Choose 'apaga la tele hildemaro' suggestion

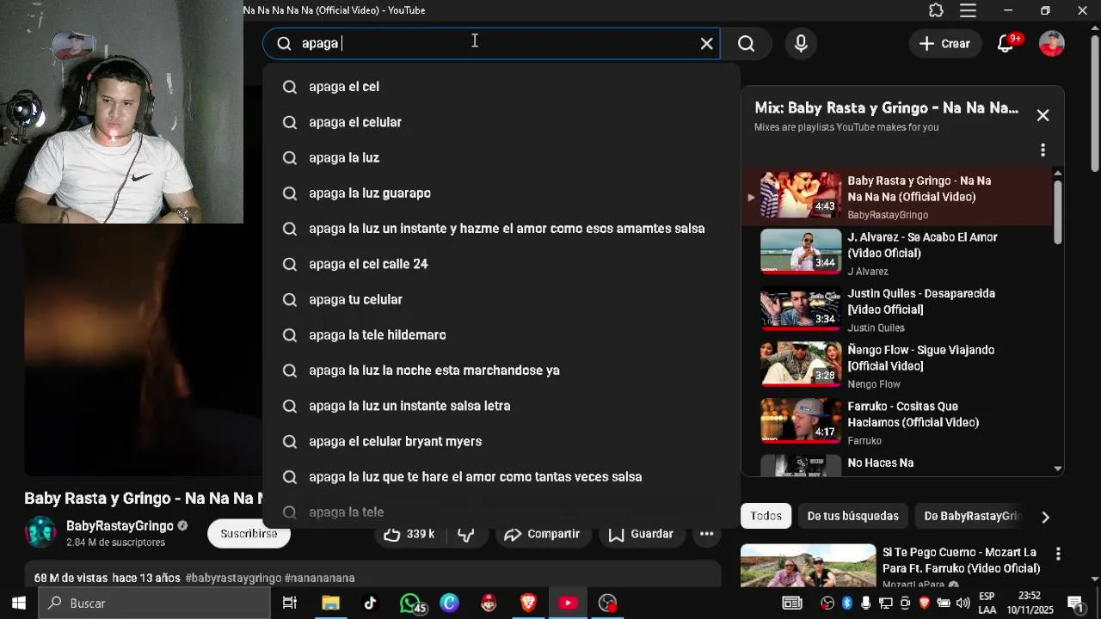coord(501,334)
